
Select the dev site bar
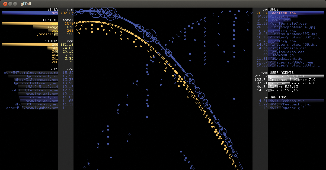point(30,13)
